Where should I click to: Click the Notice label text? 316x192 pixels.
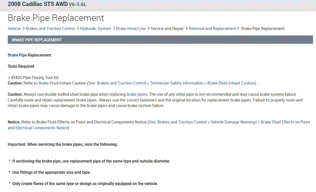click(14, 122)
